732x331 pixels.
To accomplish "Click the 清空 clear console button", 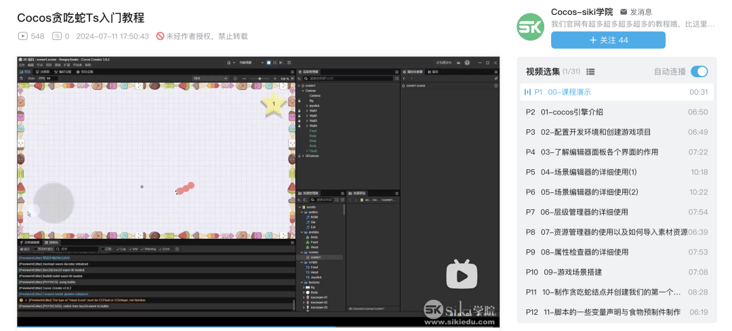I will pos(24,249).
